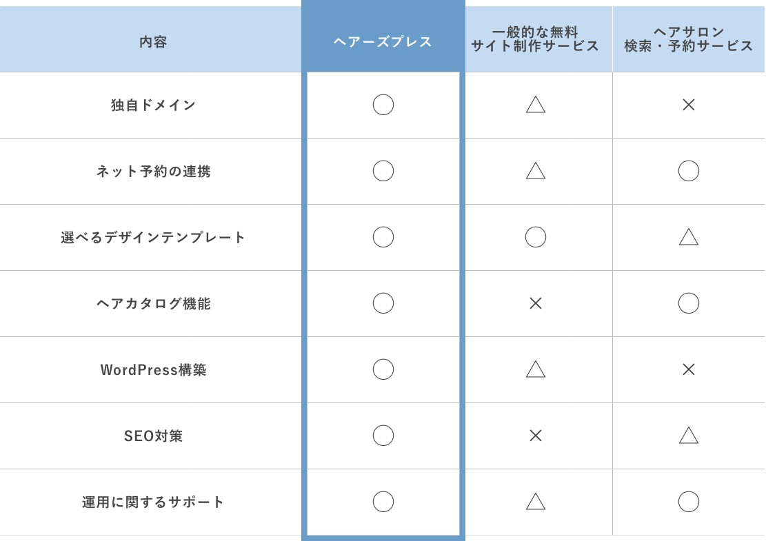The width and height of the screenshot is (766, 541).
Task: Select the ヘアサロン検索・予約サービス column header
Action: (688, 39)
